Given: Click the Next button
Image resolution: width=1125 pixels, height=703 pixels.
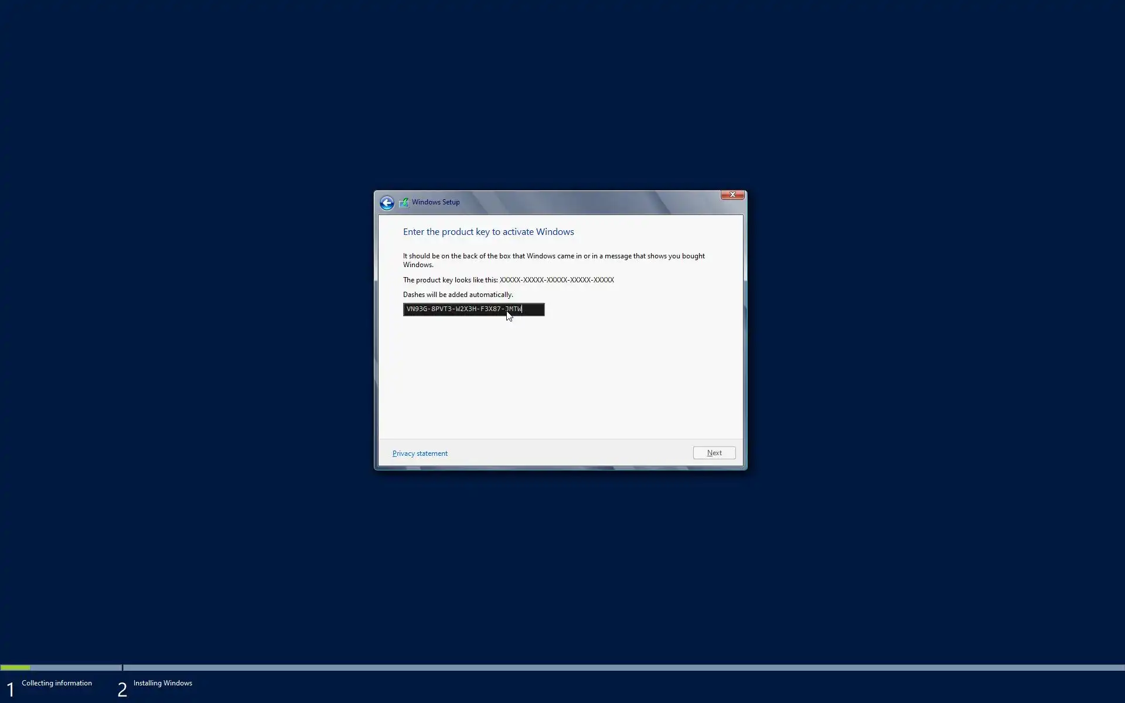Looking at the screenshot, I should 714,453.
